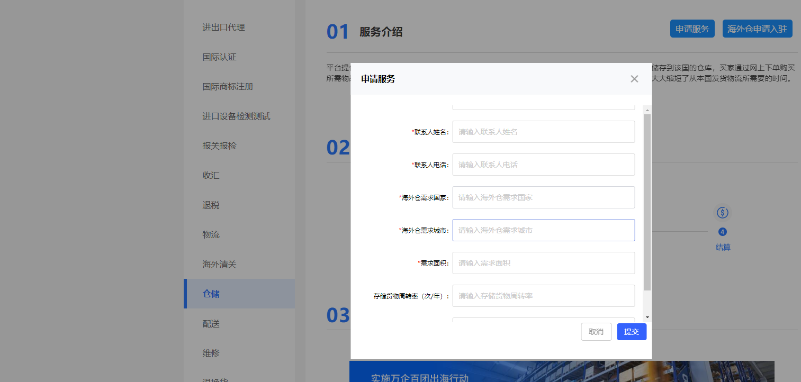Open 报关报检 sidebar item
The image size is (801, 382).
click(219, 145)
